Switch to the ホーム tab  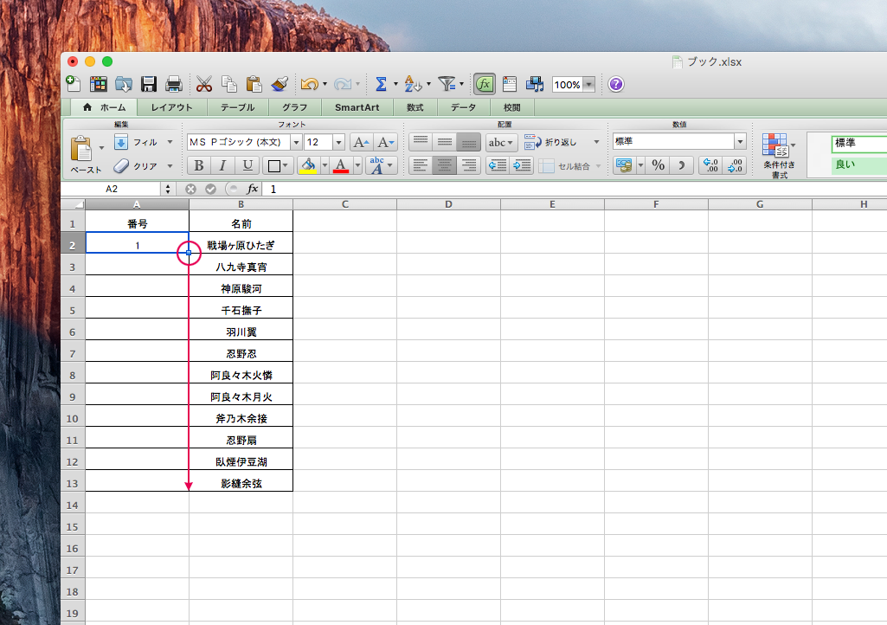[x=105, y=107]
